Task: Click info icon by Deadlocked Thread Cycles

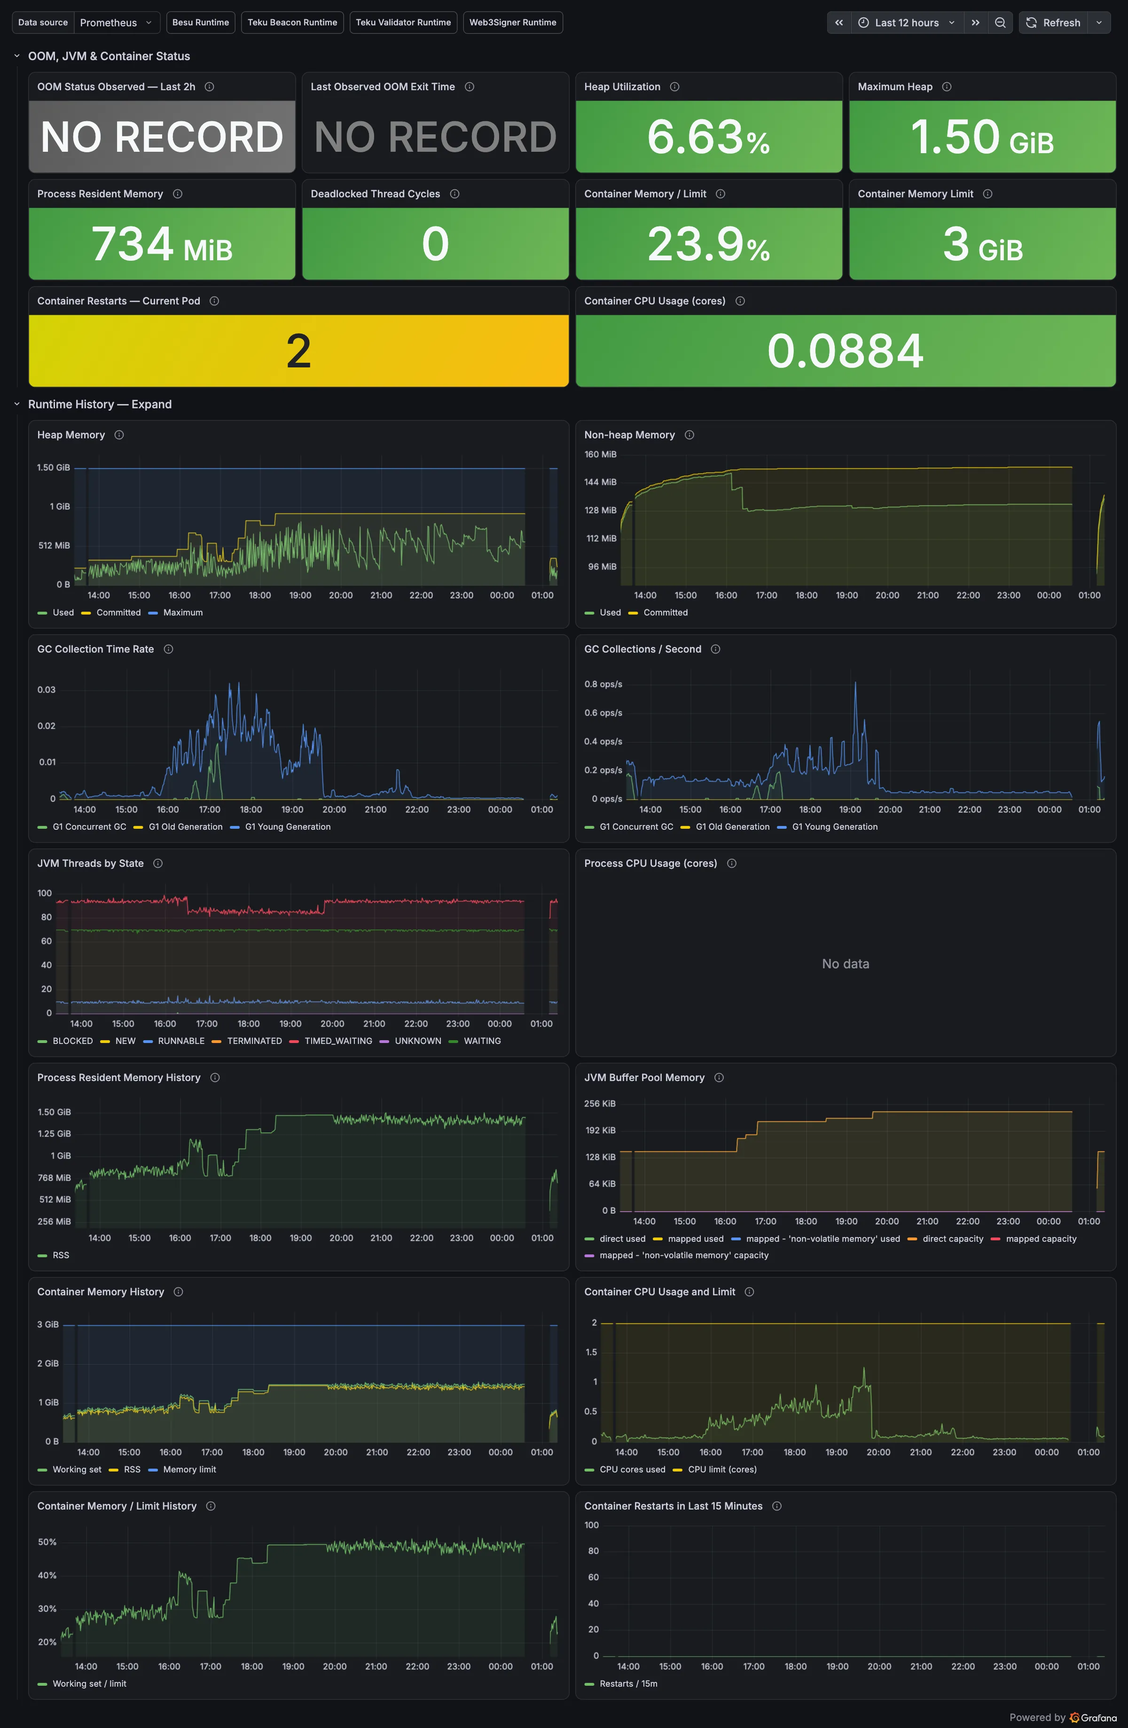Action: (454, 194)
